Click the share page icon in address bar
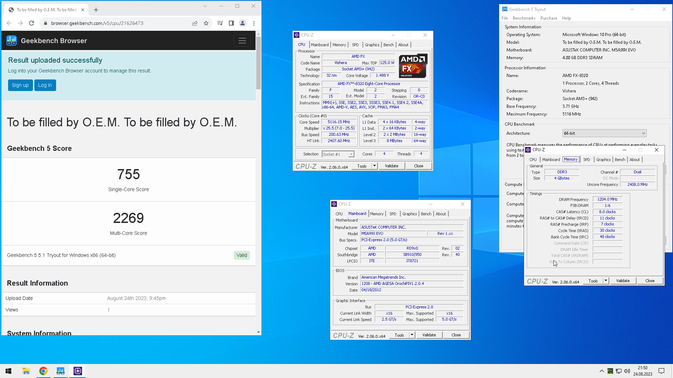 (195, 23)
